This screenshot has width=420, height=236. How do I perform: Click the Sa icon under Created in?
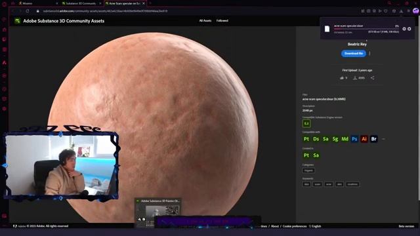click(316, 155)
